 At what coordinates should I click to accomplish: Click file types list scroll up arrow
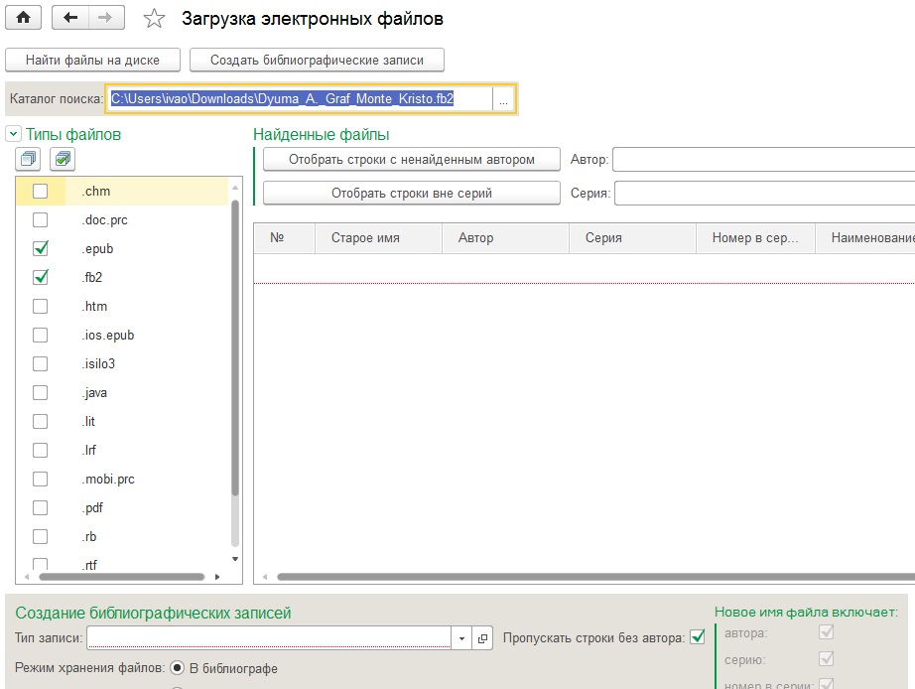(x=235, y=188)
